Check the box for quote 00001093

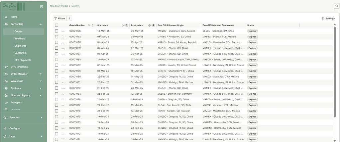57,37
